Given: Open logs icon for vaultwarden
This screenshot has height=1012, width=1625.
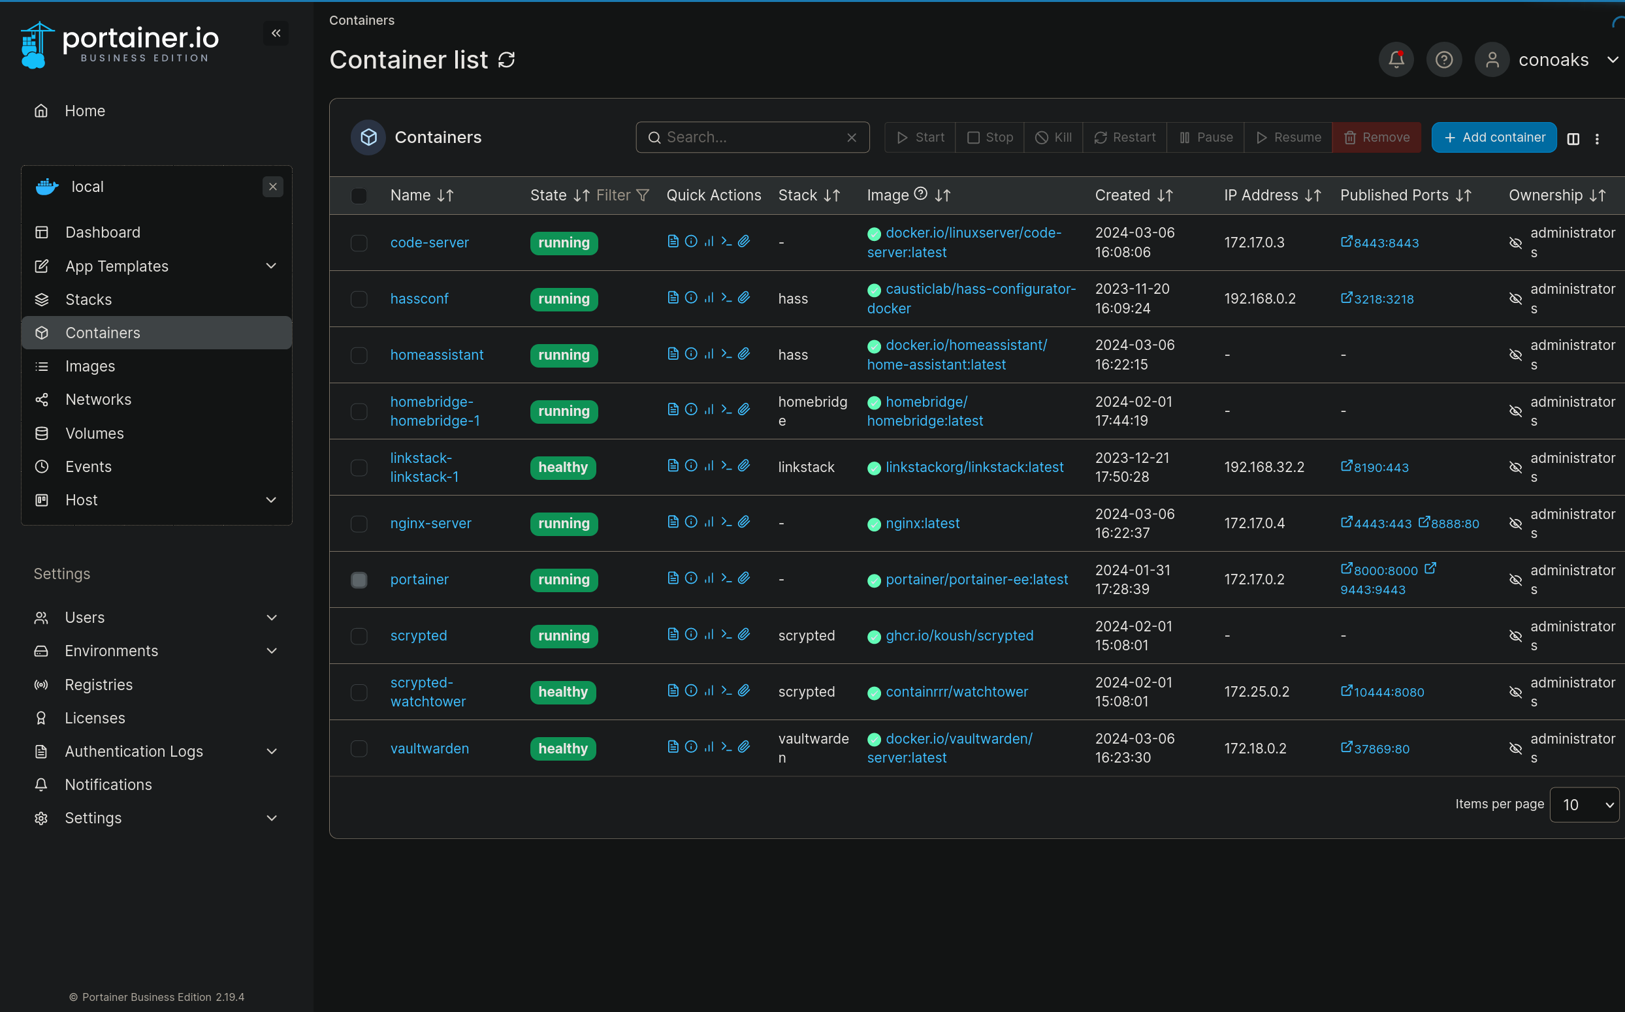Looking at the screenshot, I should tap(673, 746).
